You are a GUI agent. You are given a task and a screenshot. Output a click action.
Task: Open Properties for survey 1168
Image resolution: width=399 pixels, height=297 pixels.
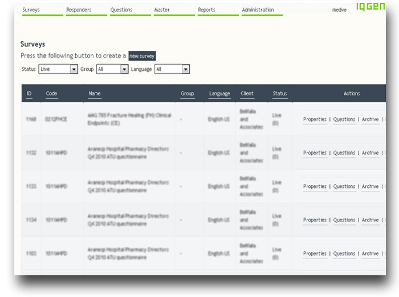[x=315, y=119]
